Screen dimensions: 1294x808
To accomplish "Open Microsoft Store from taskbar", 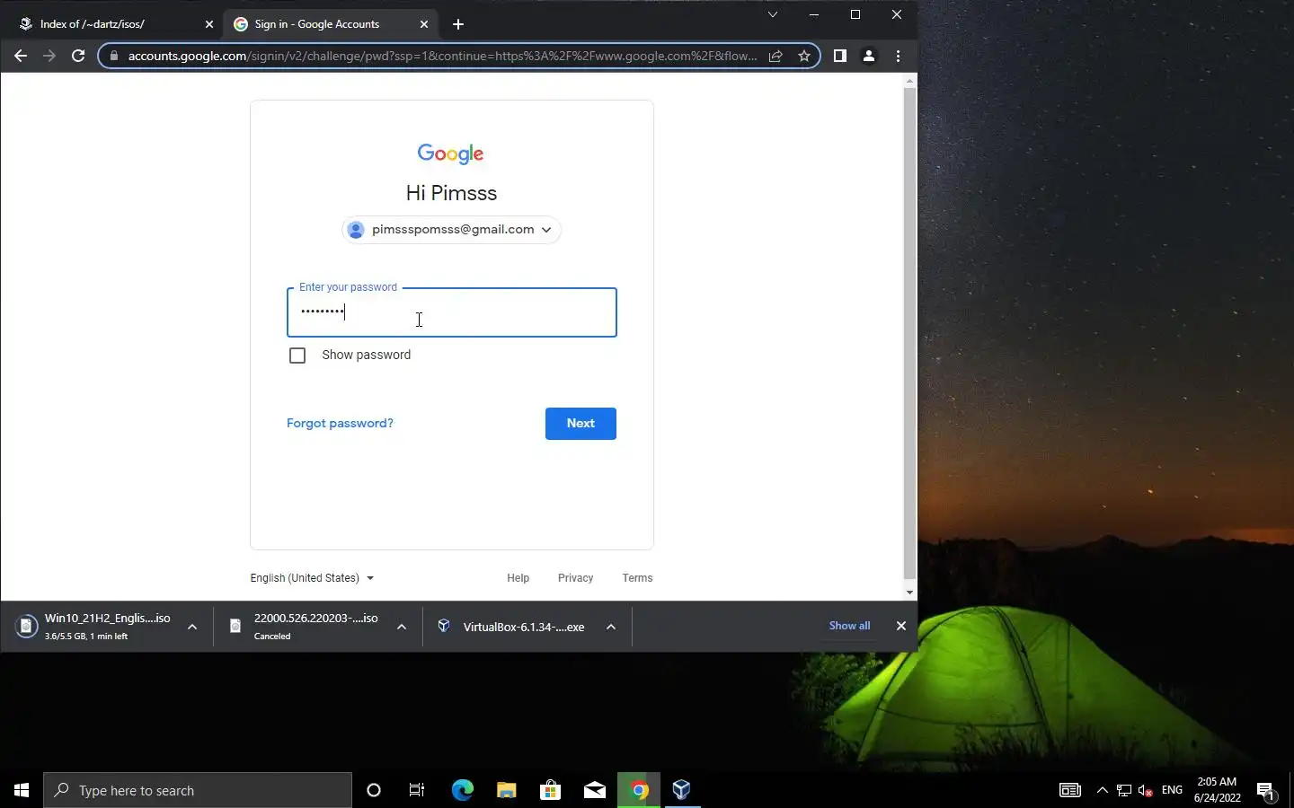I will (x=550, y=790).
